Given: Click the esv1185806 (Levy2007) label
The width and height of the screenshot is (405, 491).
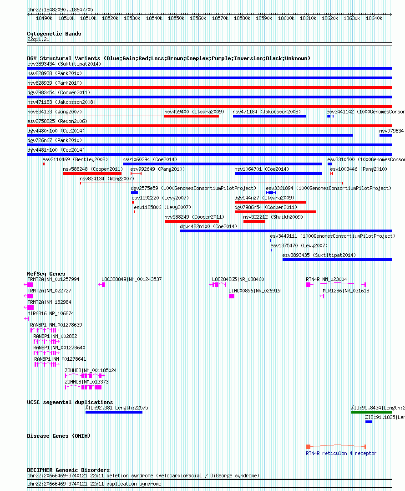Looking at the screenshot, I should click(162, 207).
